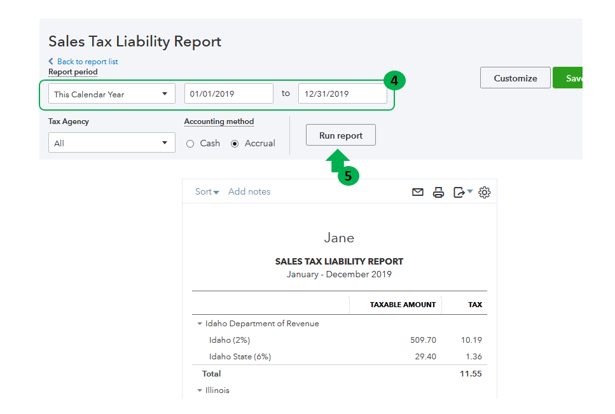Click the end date field 12/31/2019

point(342,94)
